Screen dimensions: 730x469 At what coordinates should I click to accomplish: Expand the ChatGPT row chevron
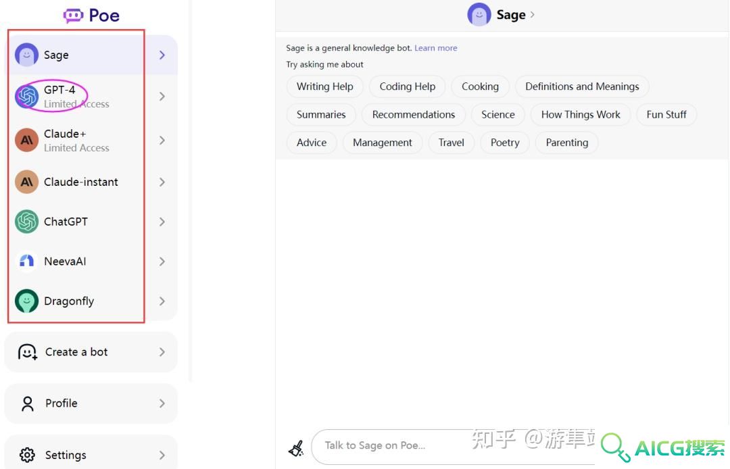(x=162, y=222)
